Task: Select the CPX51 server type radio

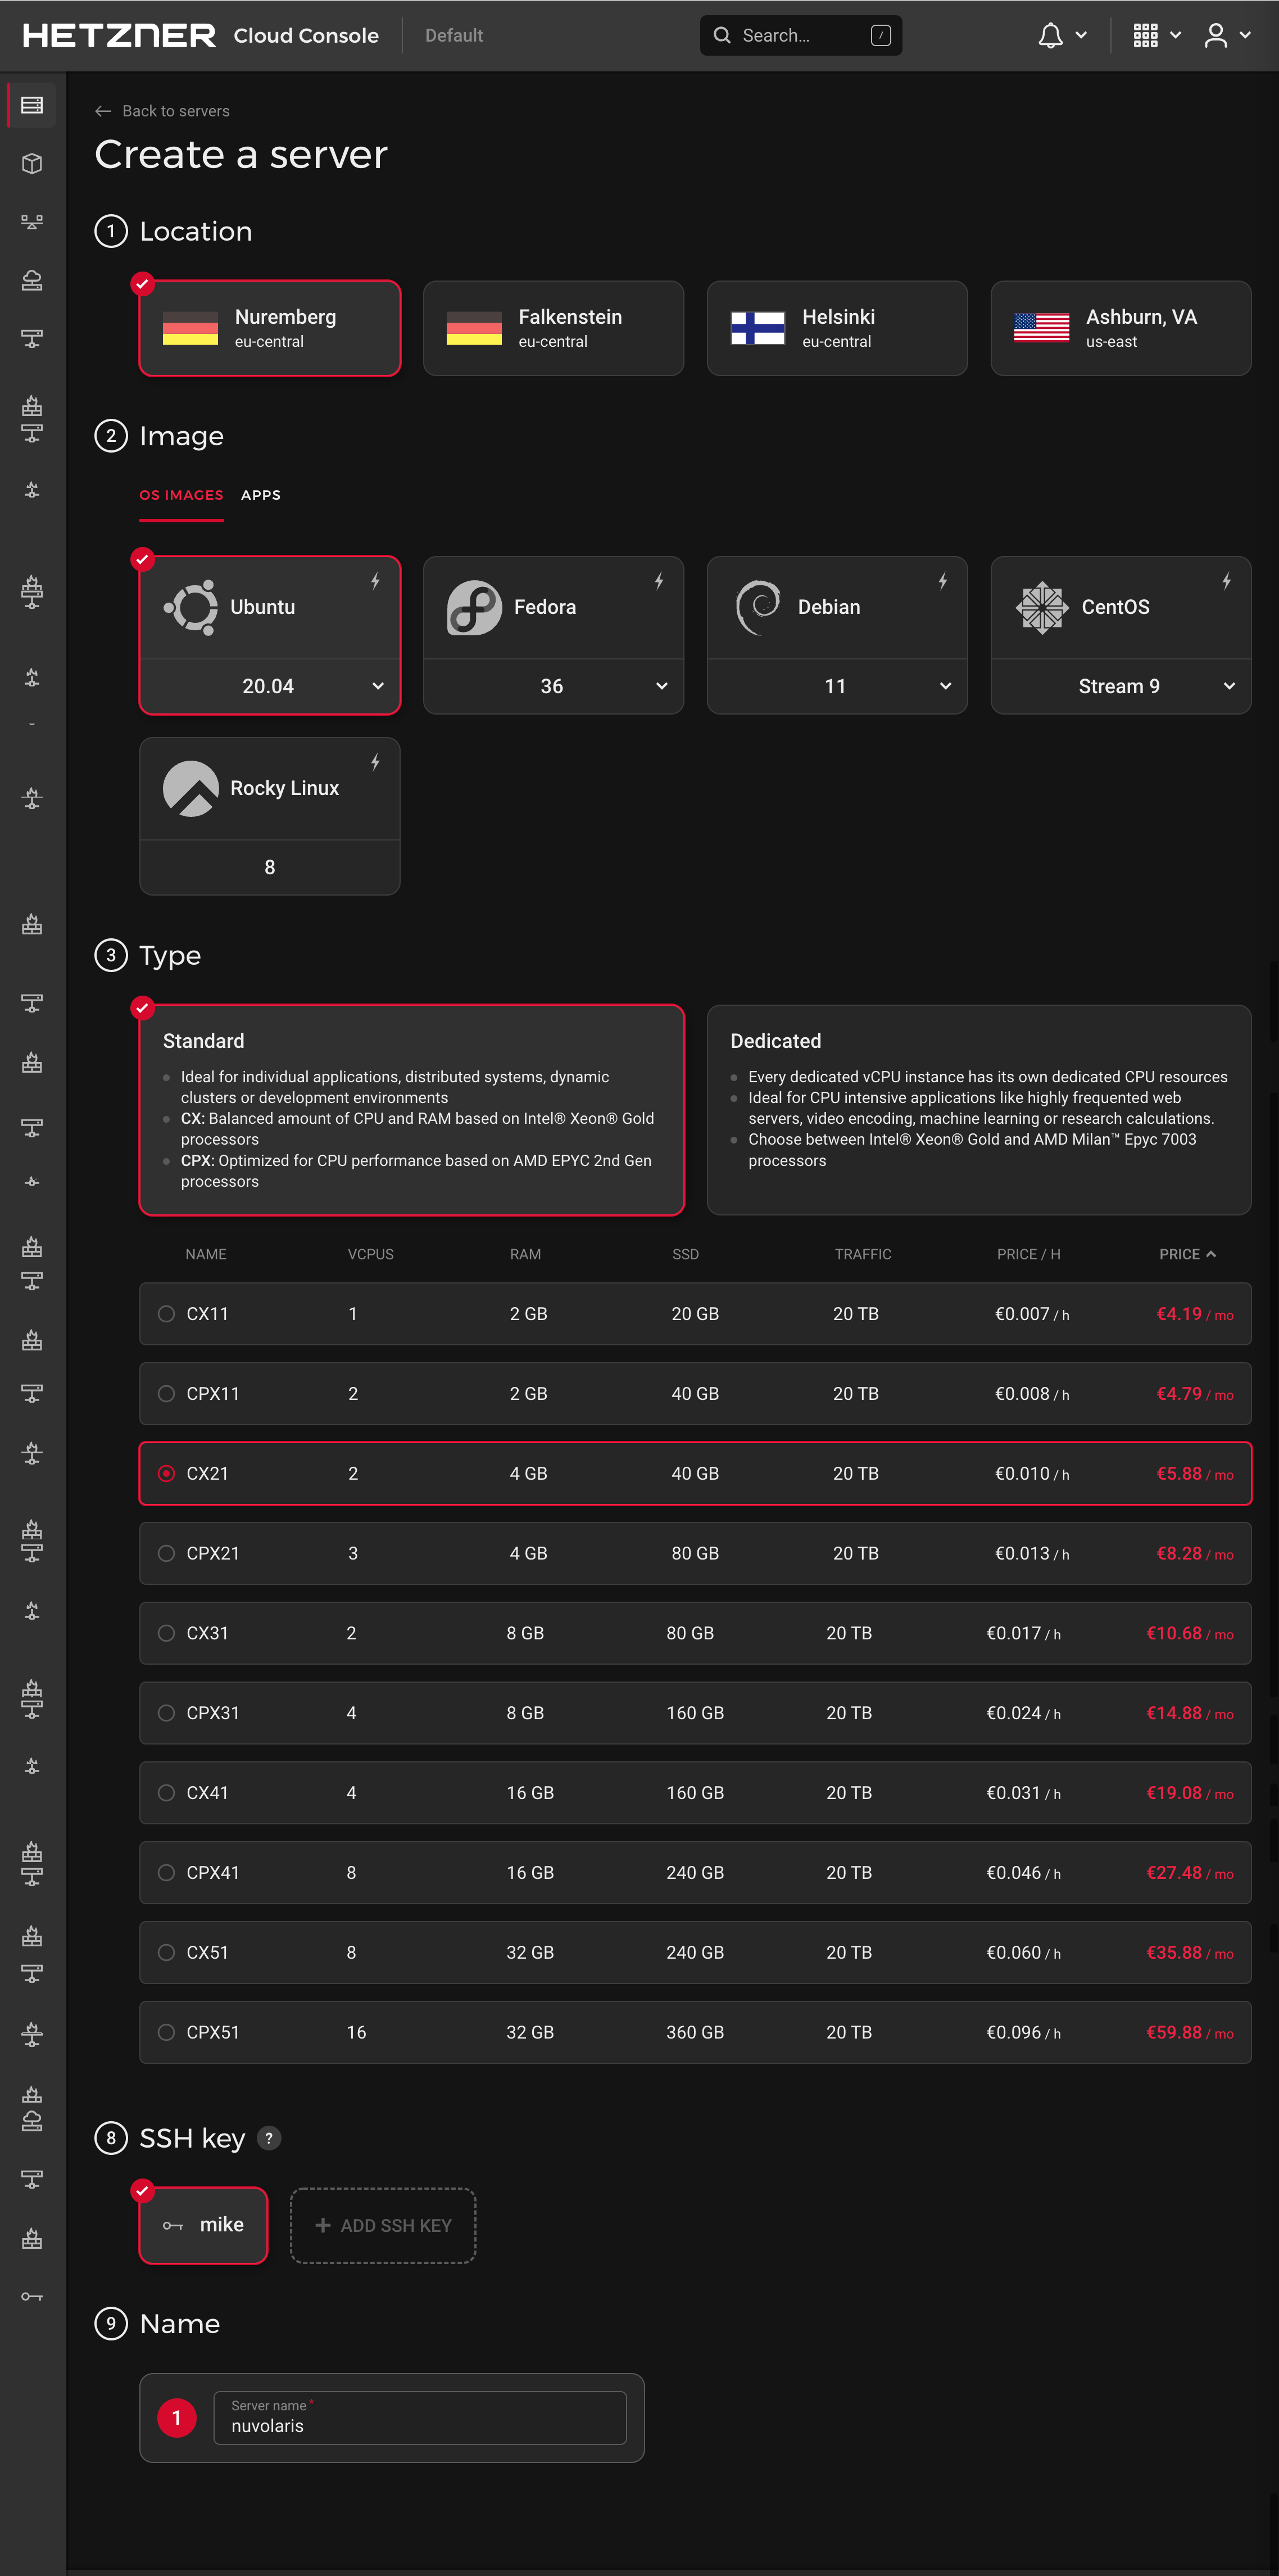Action: point(167,2032)
